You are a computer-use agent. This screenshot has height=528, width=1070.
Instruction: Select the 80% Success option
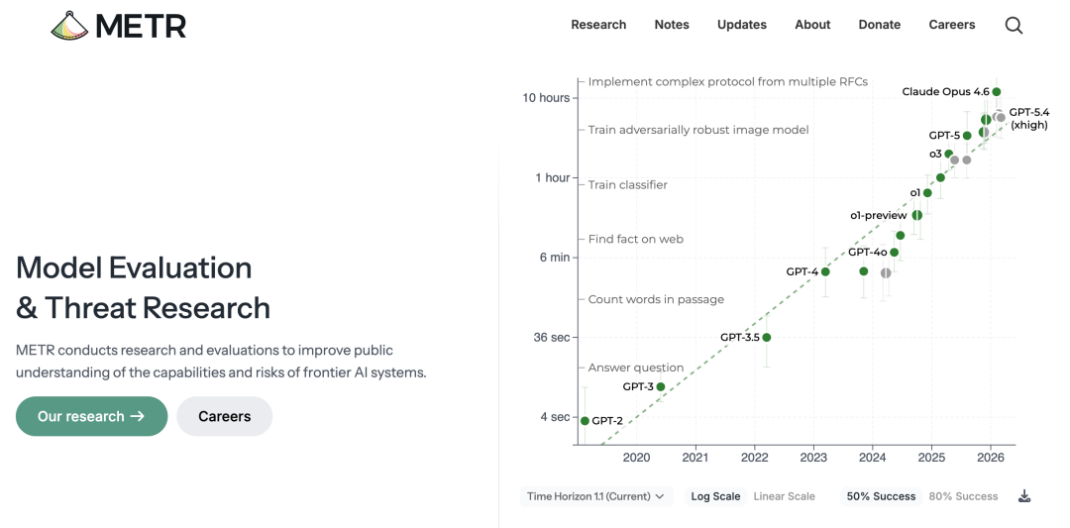963,496
